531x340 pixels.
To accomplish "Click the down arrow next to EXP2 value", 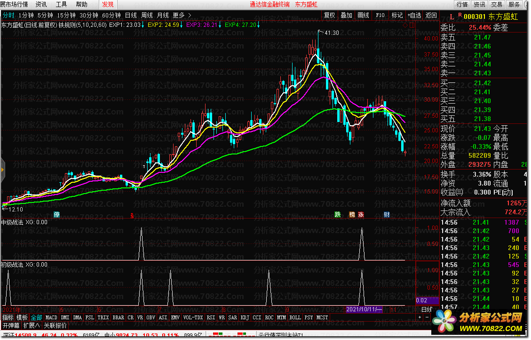I will (x=181, y=25).
